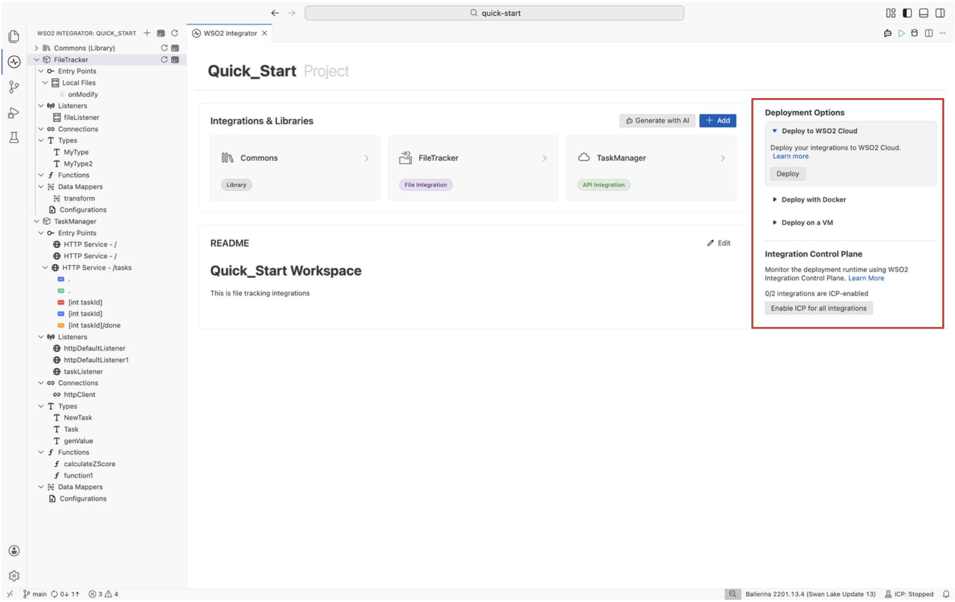Click the Ballerina version status item
The height and width of the screenshot is (602, 955).
(810, 594)
